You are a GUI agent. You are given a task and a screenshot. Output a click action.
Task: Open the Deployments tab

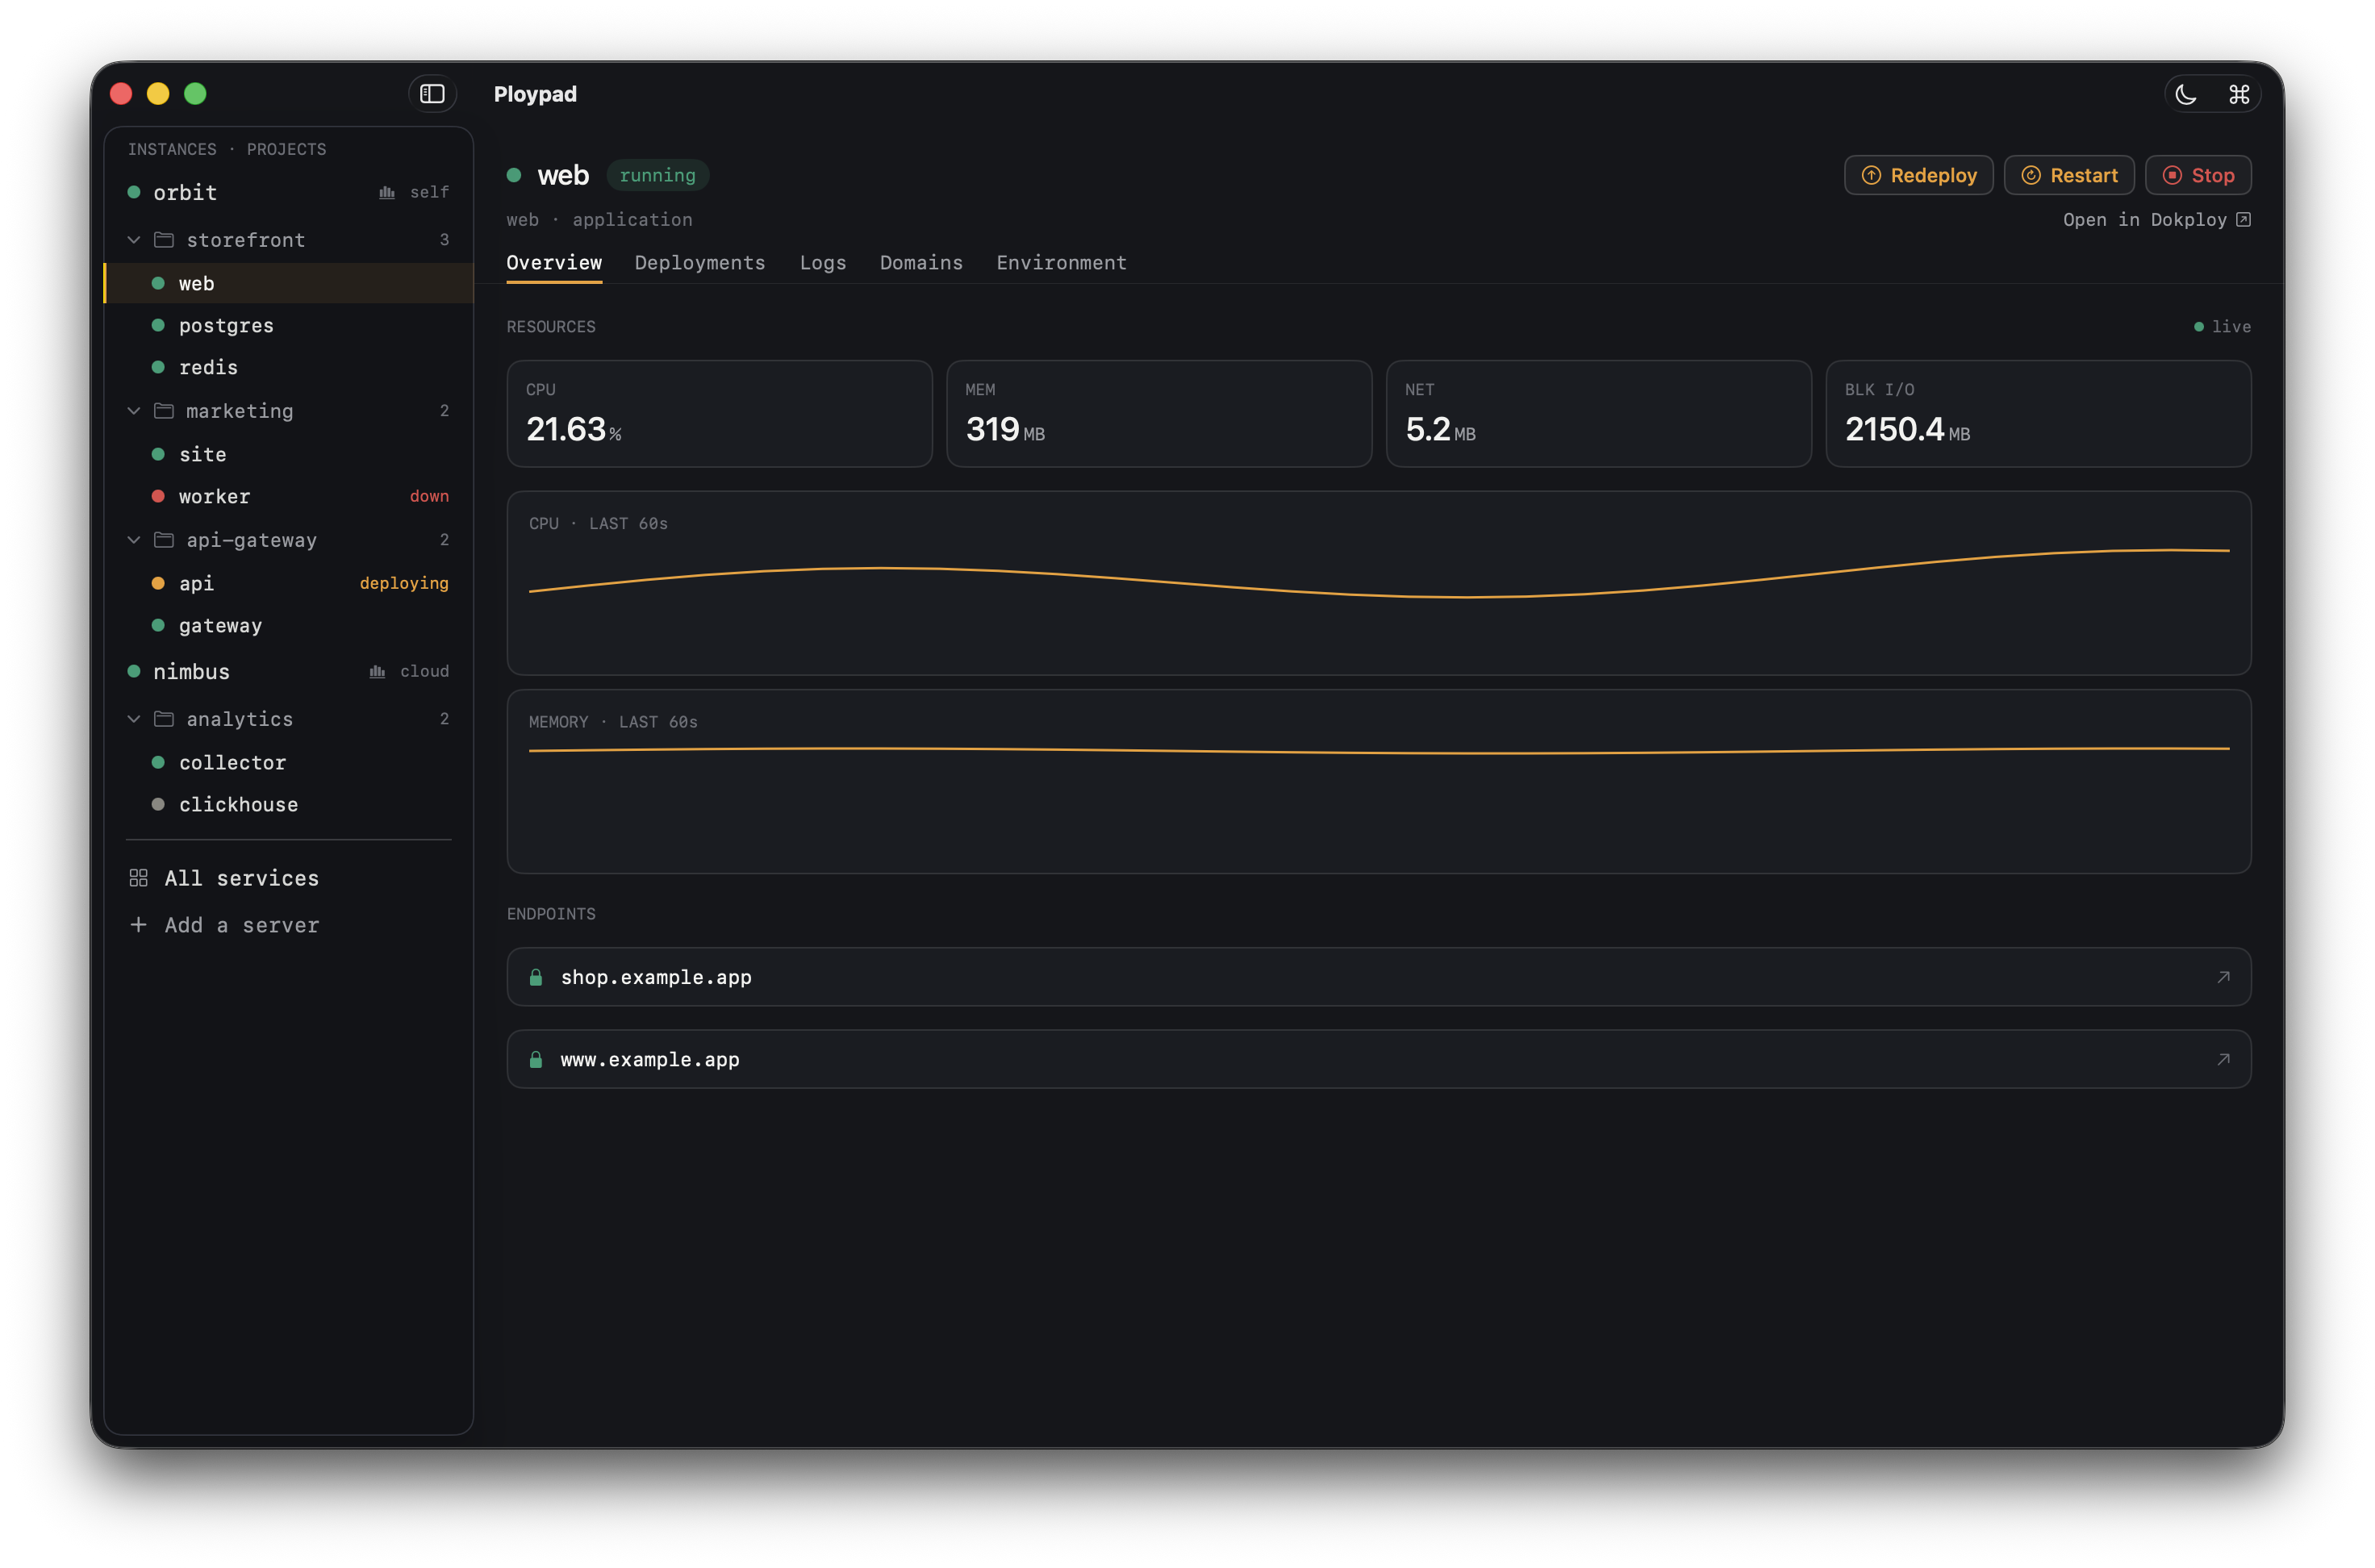point(700,263)
